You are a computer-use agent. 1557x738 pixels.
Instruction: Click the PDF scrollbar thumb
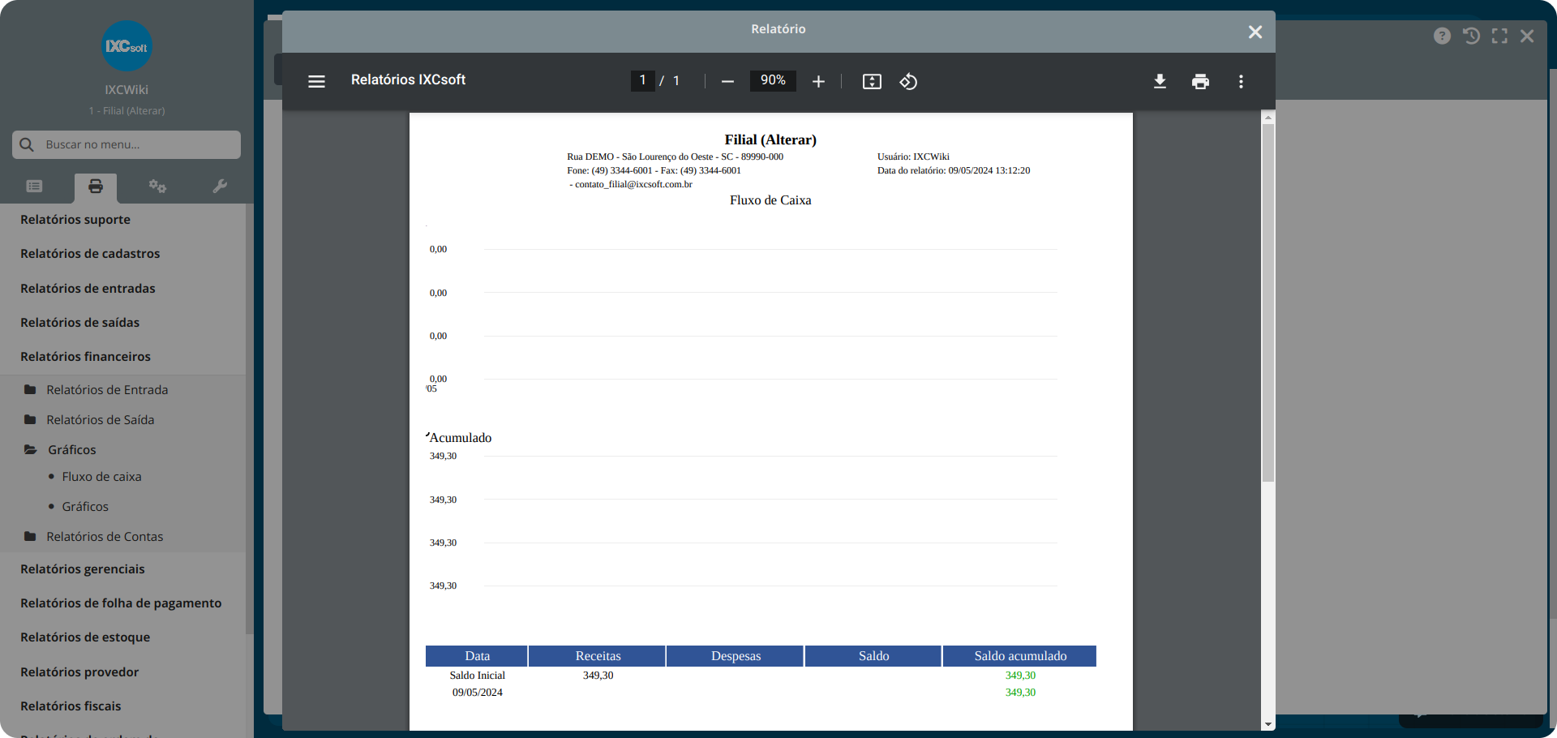pyautogui.click(x=1268, y=302)
